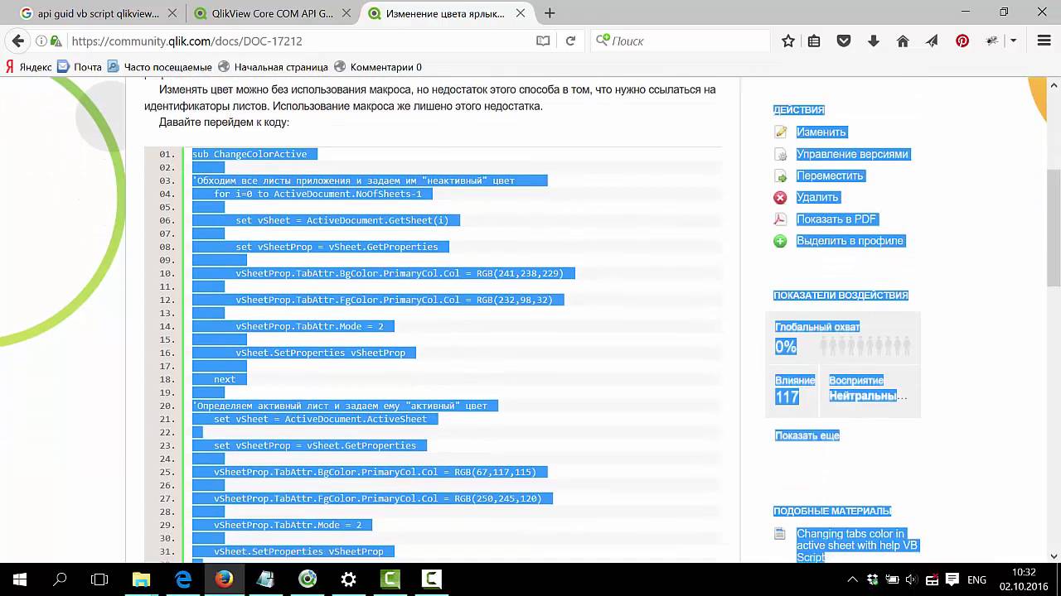The height and width of the screenshot is (596, 1061).
Task: Open the dropdown arrow beside ant icon
Action: 1013,41
